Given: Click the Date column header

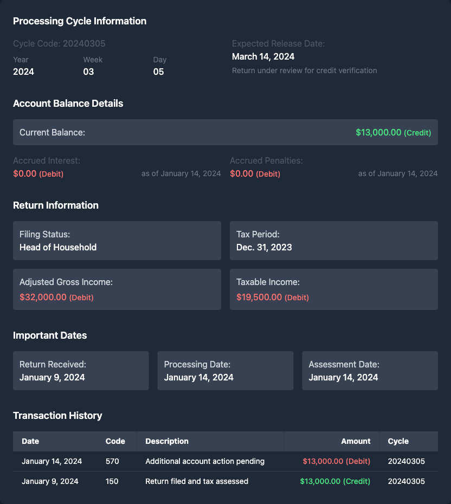Looking at the screenshot, I should click(30, 441).
